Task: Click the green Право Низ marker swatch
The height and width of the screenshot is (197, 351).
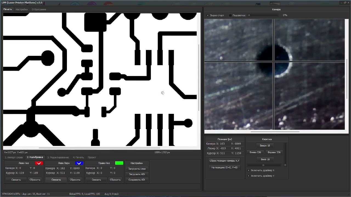Action: [x=119, y=163]
